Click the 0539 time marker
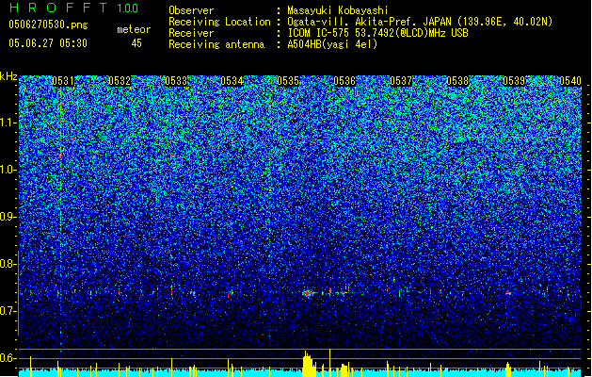The height and width of the screenshot is (377, 592). (514, 81)
